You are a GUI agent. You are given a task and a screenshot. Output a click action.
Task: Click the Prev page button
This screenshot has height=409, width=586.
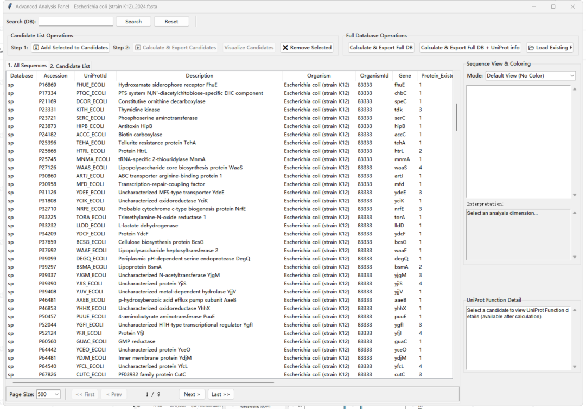(114, 394)
